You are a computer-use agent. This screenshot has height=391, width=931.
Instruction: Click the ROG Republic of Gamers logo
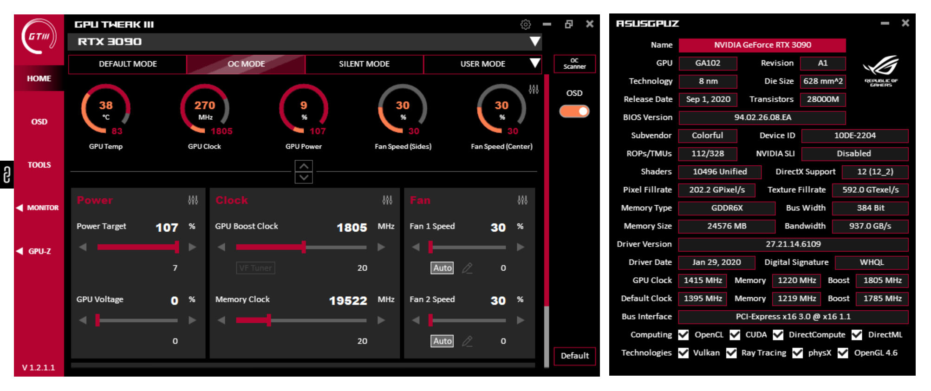[881, 71]
